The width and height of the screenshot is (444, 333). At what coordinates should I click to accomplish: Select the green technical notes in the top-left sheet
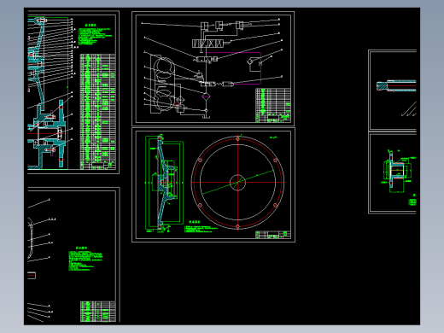pos(95,35)
